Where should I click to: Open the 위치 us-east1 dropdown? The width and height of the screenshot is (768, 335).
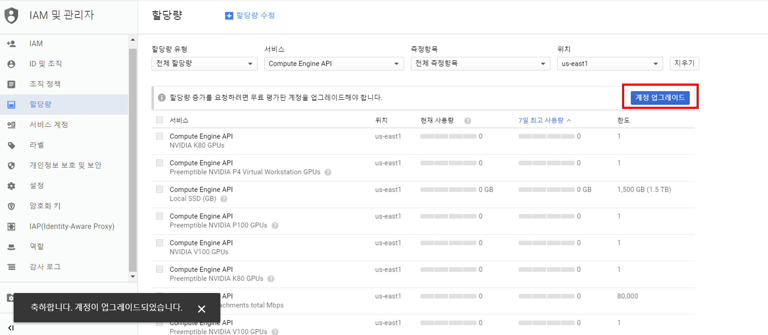610,63
